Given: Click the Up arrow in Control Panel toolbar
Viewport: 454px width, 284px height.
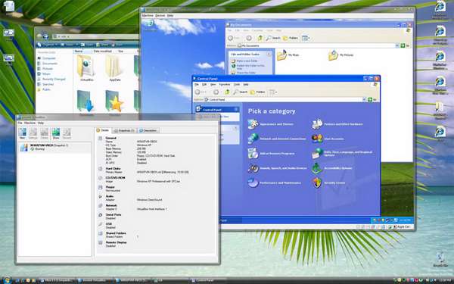Looking at the screenshot, I should 227,92.
